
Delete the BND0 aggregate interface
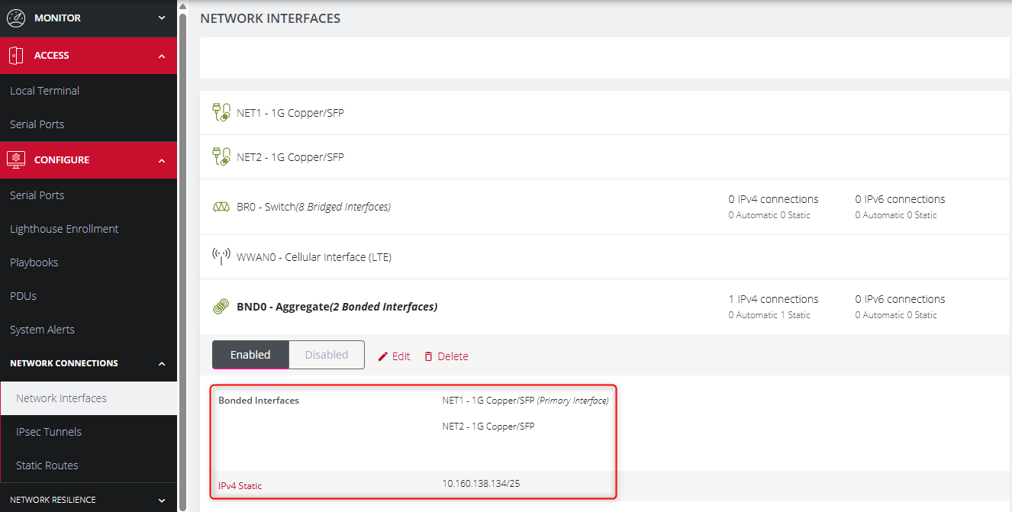pyautogui.click(x=446, y=356)
